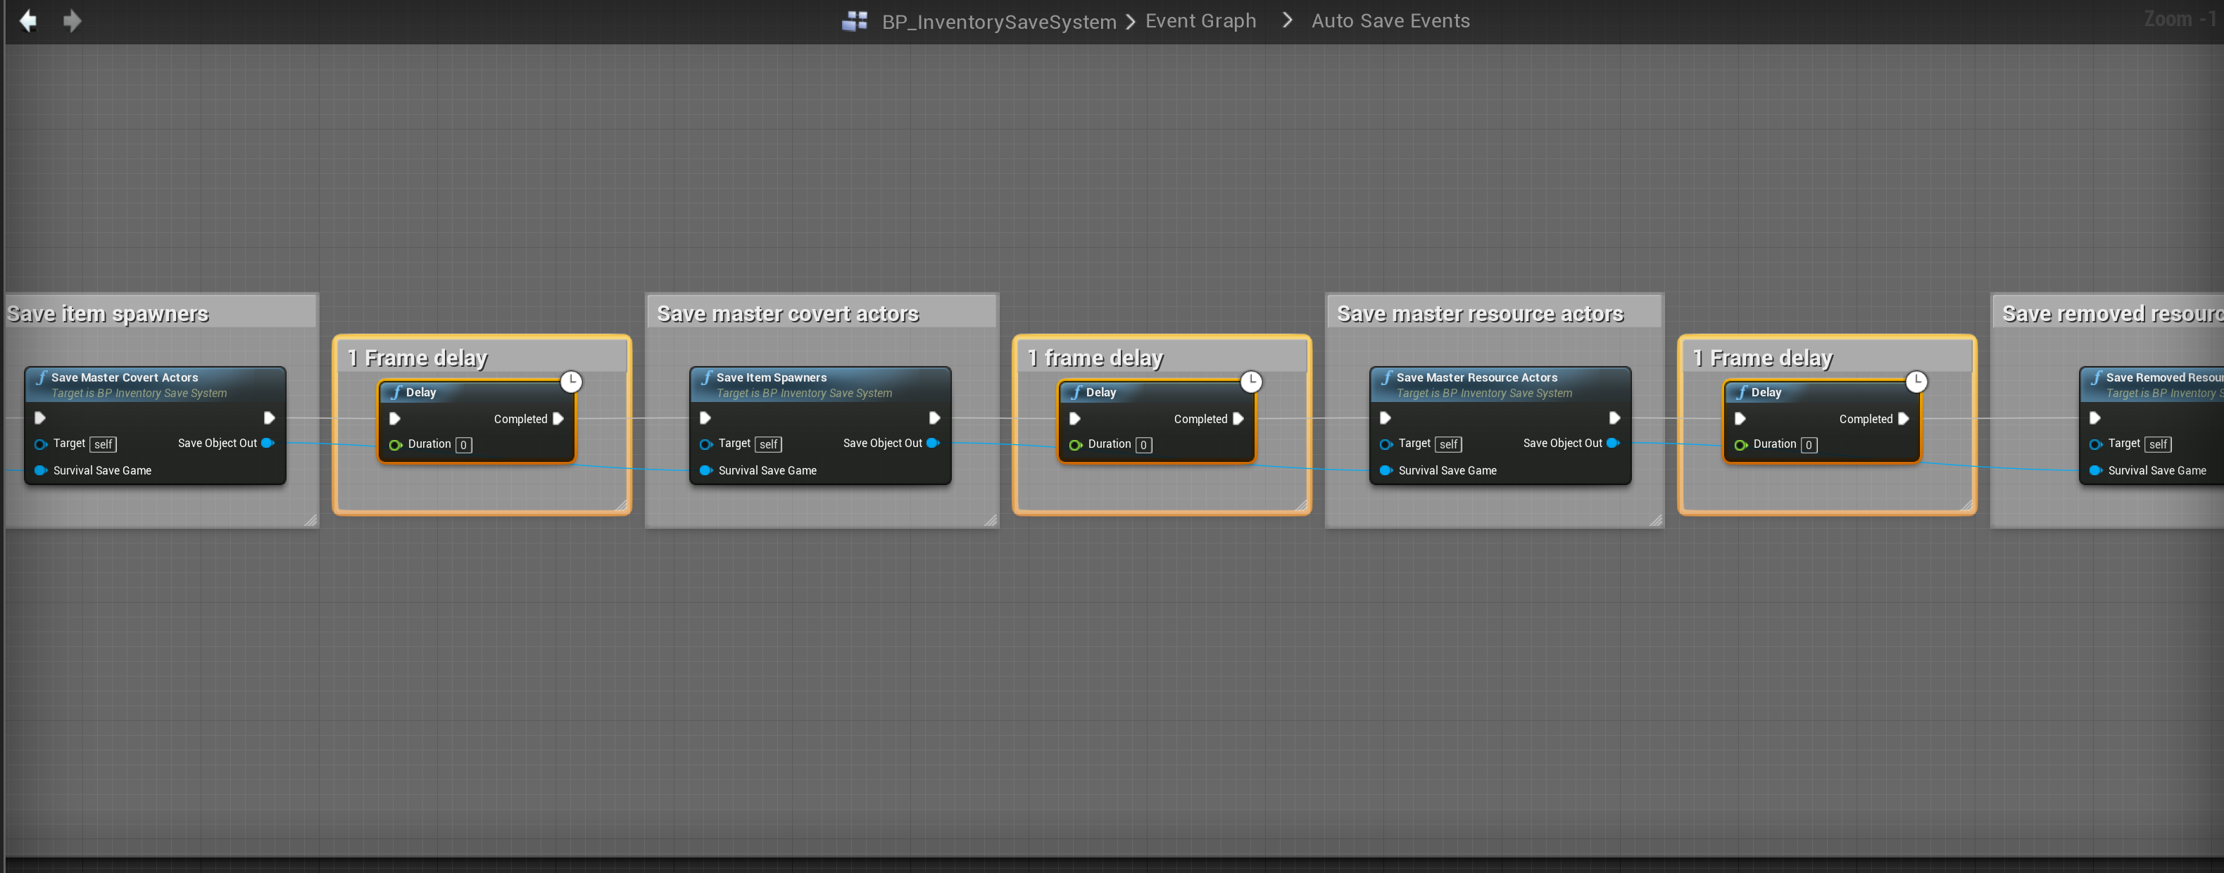Image resolution: width=2224 pixels, height=873 pixels.
Task: Edit Duration value on third Delay node
Action: pos(1808,445)
